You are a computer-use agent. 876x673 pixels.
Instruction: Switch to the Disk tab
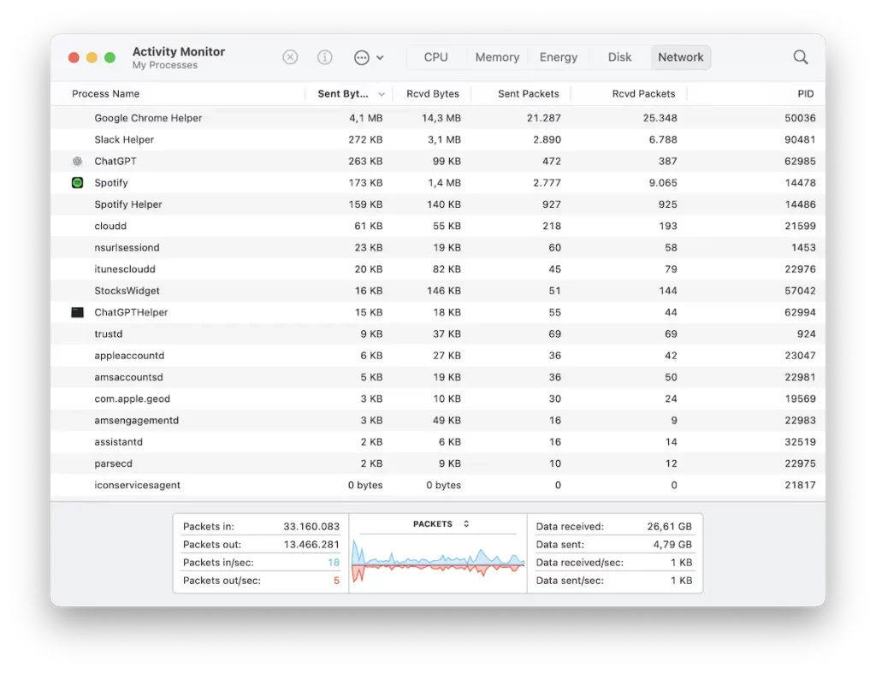(x=619, y=57)
